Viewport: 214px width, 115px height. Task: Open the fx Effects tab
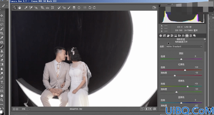coord(183,36)
